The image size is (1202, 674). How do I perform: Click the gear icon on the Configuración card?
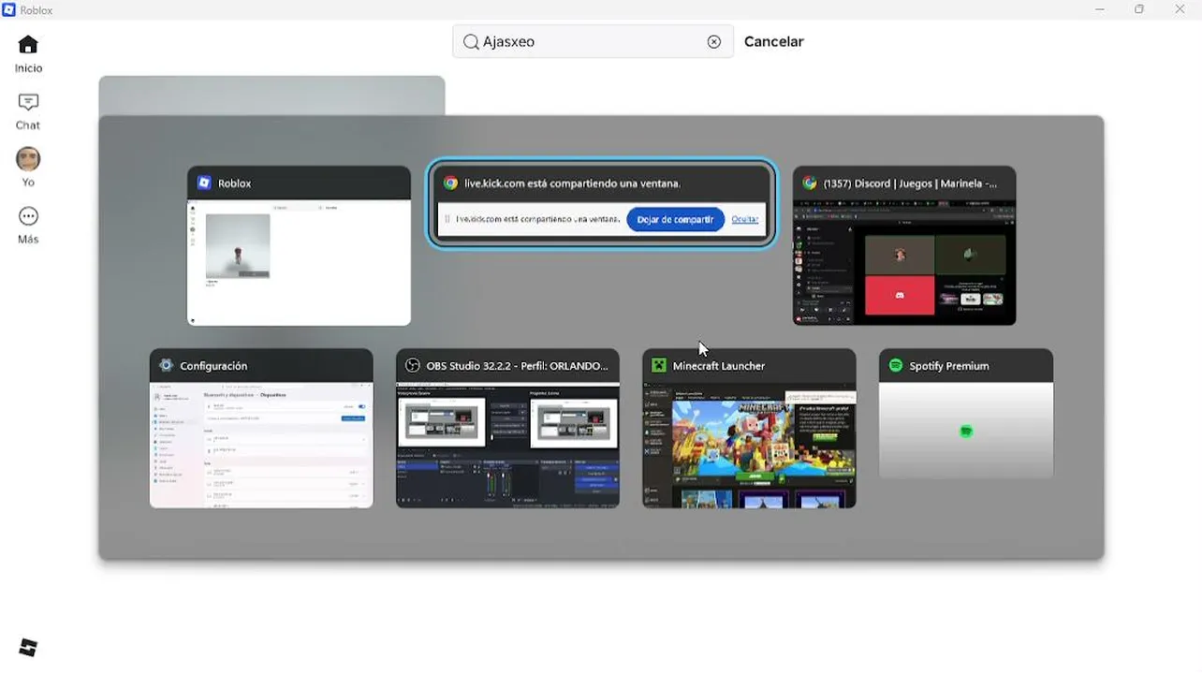[167, 366]
